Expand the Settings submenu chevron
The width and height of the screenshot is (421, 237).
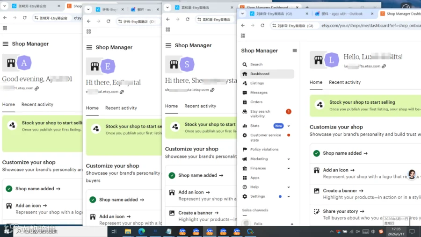click(x=289, y=196)
